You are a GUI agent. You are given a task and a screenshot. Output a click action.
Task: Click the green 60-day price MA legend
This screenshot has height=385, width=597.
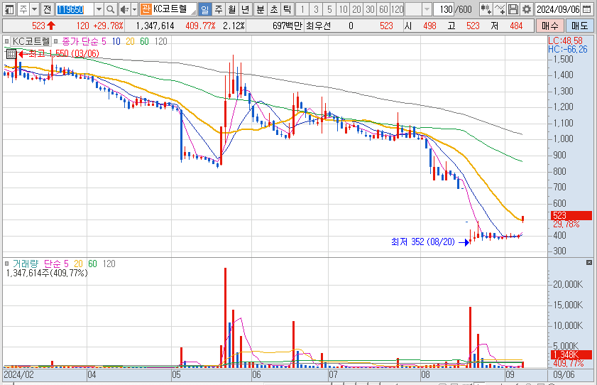point(144,41)
